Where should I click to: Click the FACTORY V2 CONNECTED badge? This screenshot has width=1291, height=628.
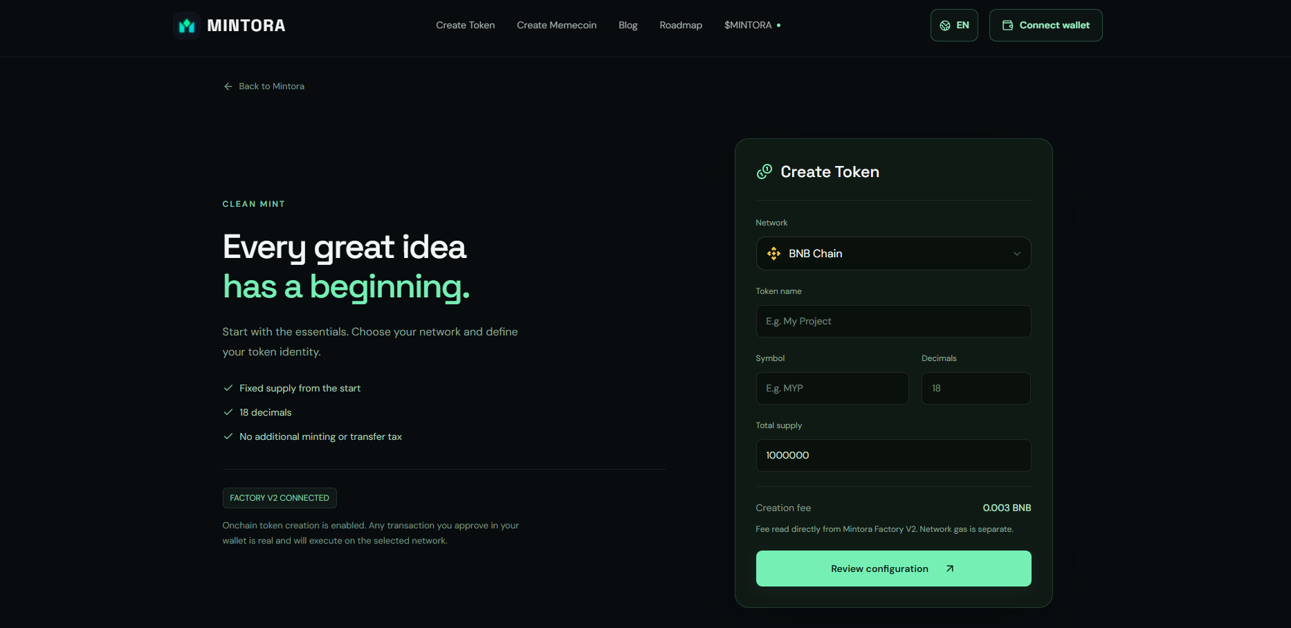pyautogui.click(x=280, y=498)
